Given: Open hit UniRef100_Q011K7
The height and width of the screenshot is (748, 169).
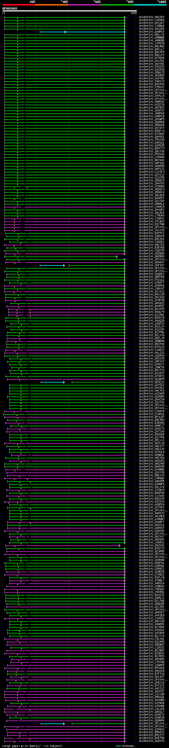Looking at the screenshot, I should coord(151,23).
